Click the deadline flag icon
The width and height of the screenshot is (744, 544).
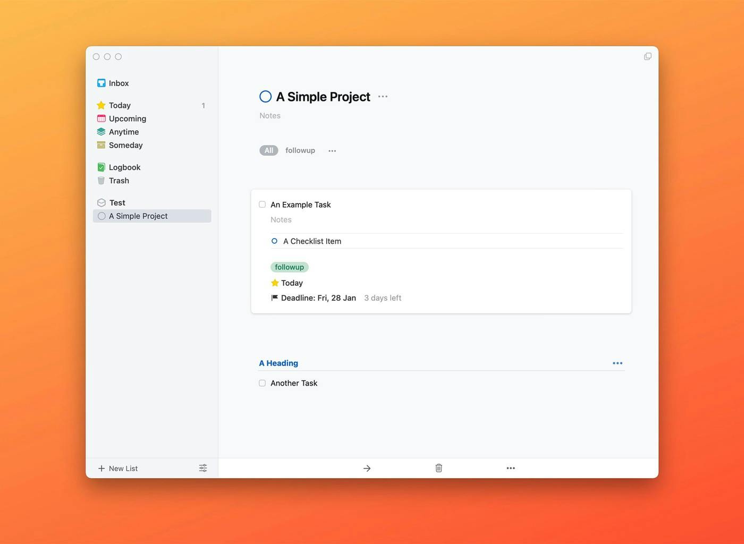(275, 297)
